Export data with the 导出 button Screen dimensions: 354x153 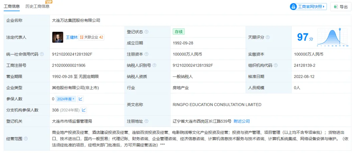341,7
